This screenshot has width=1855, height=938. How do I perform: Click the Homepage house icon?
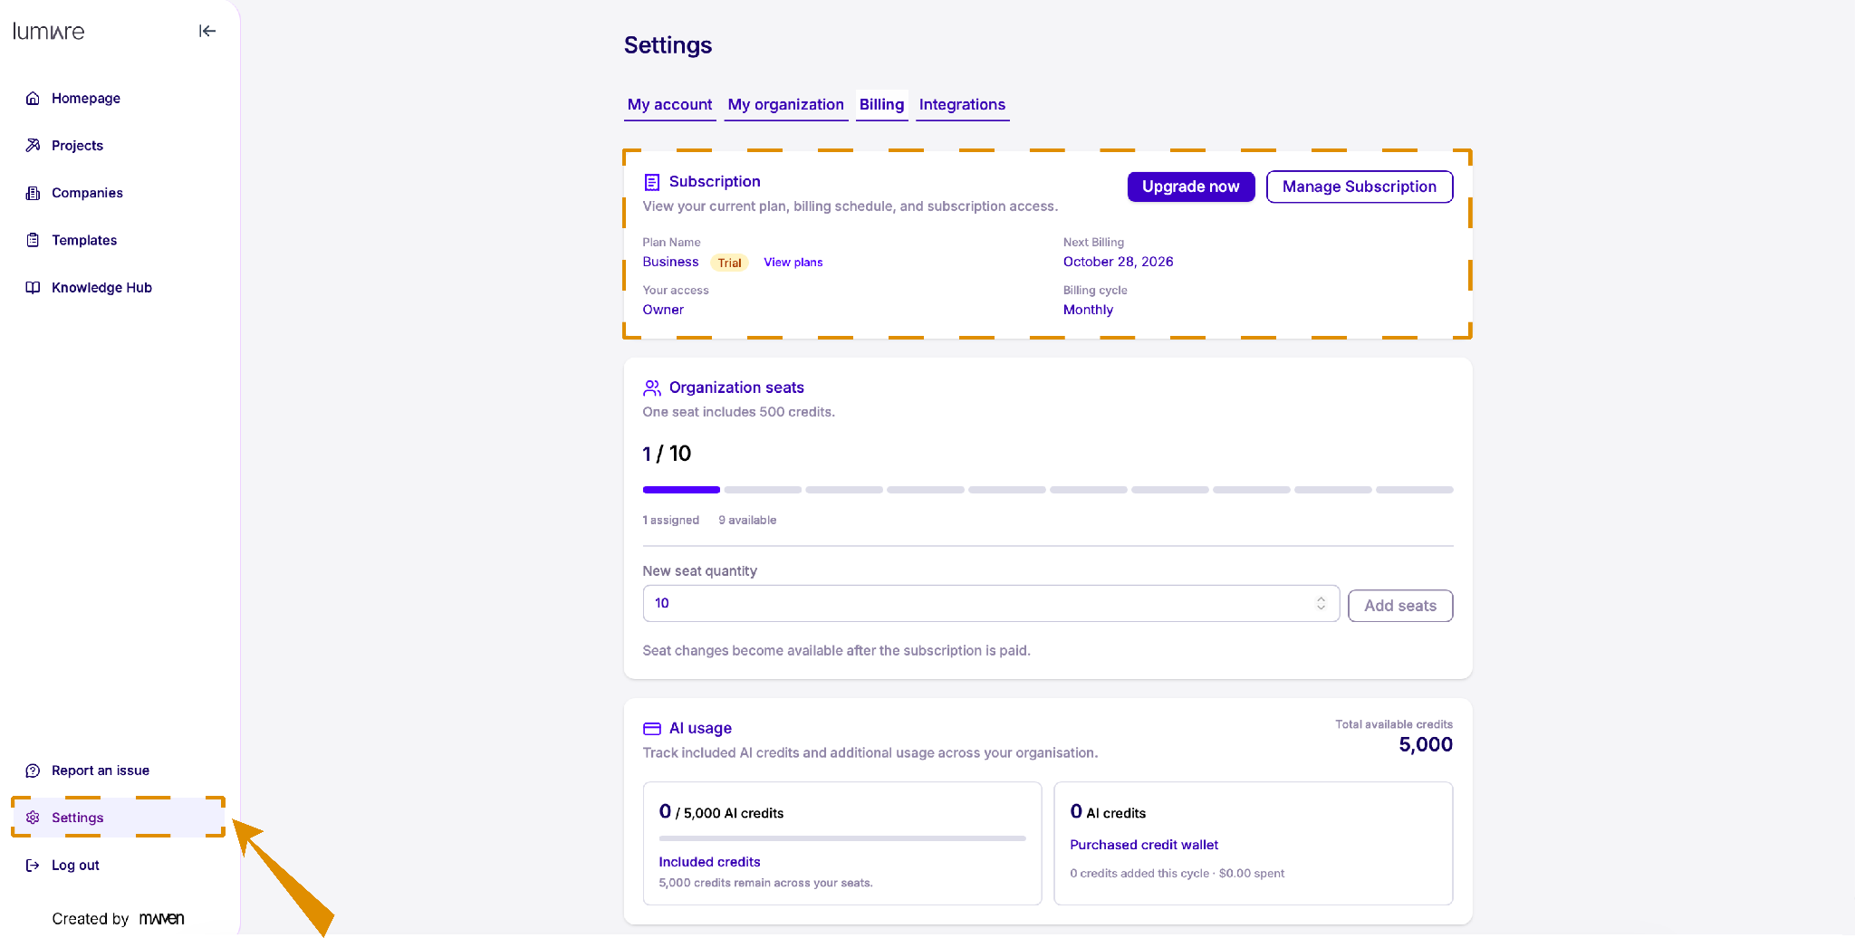coord(33,98)
